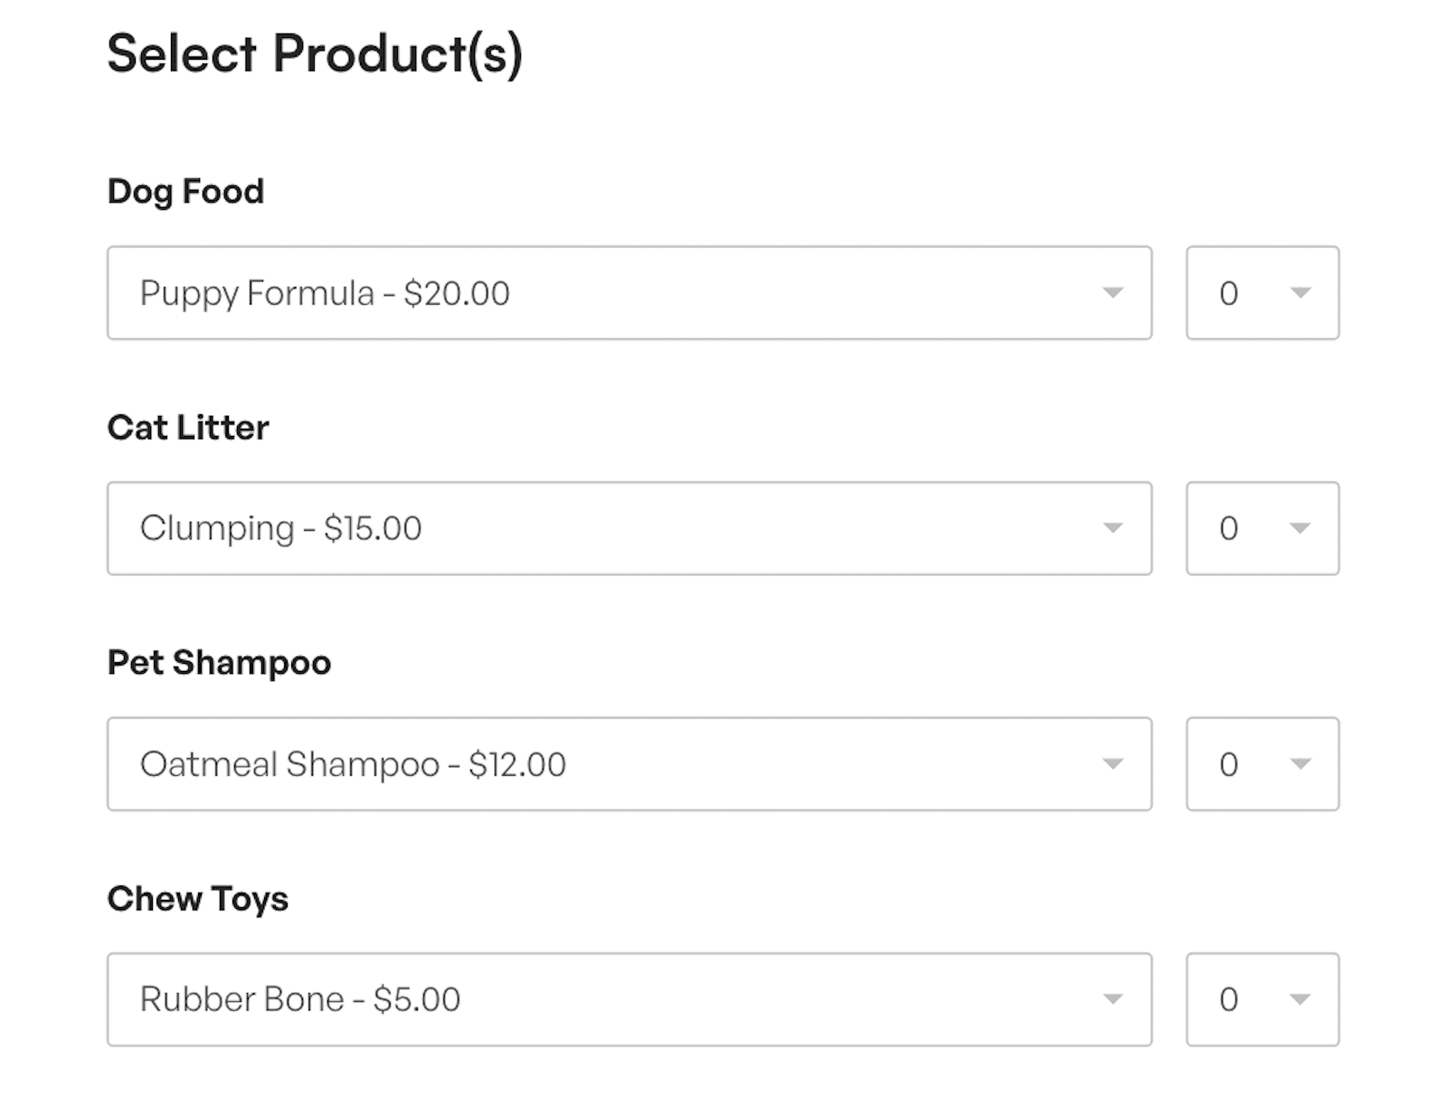Click the Select Product(s) page title
Image resolution: width=1447 pixels, height=1097 pixels.
point(318,54)
